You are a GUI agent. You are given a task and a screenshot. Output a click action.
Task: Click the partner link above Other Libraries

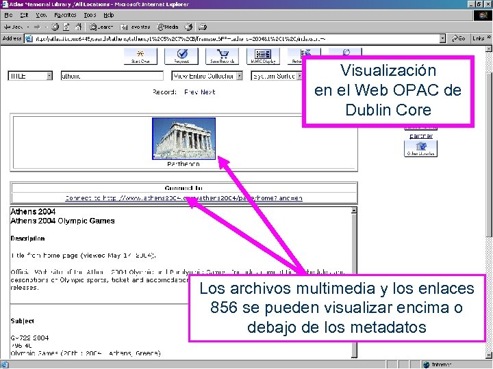(x=421, y=135)
